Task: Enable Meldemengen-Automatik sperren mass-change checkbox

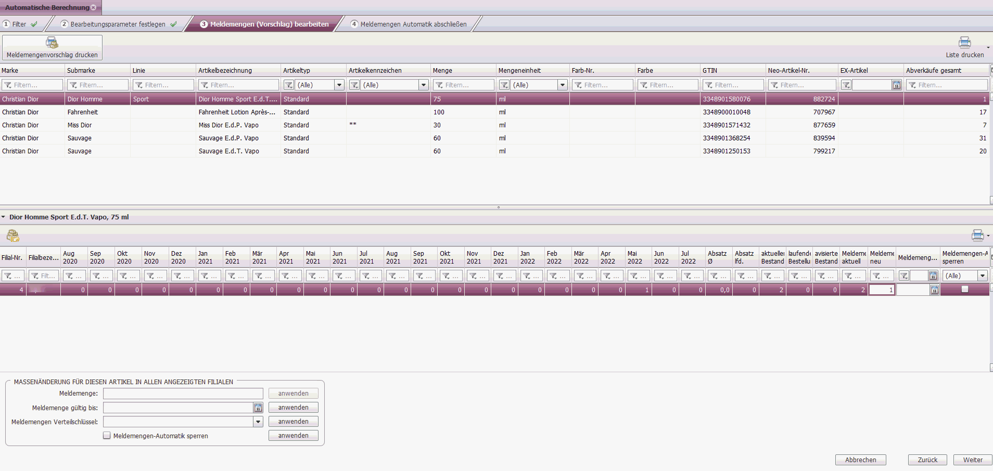Action: point(107,436)
